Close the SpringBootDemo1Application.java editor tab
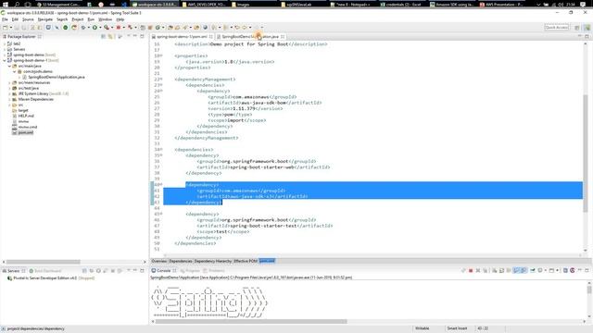 283,37
